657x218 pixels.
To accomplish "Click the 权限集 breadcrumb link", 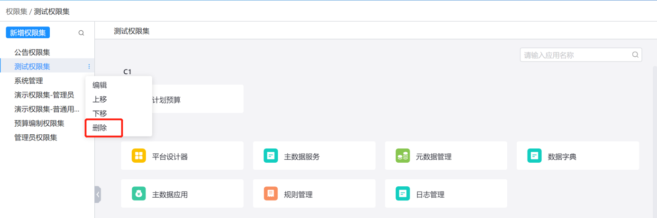I will (x=17, y=11).
